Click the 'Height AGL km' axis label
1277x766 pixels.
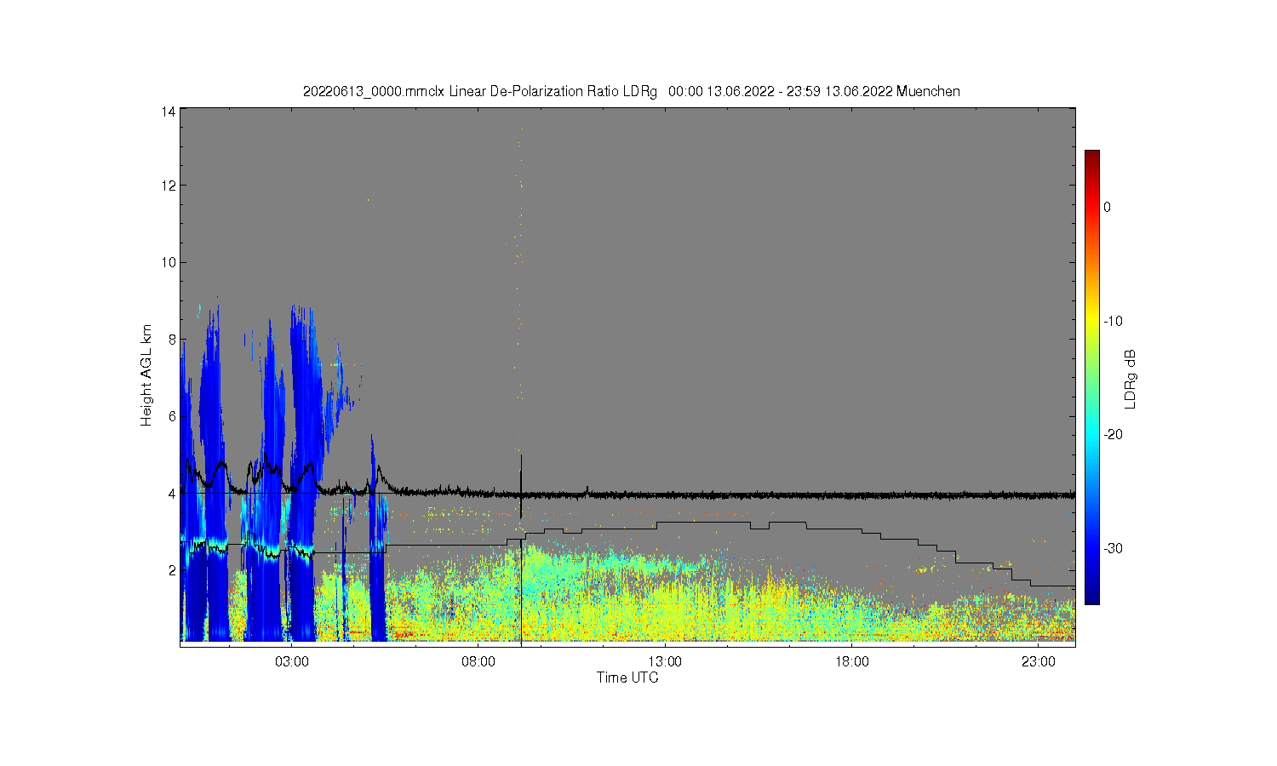[146, 375]
